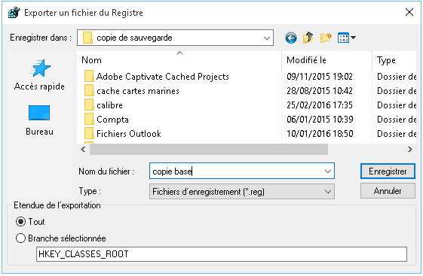
Task: Select the Branche sélectionnée radio button
Action: click(x=21, y=238)
